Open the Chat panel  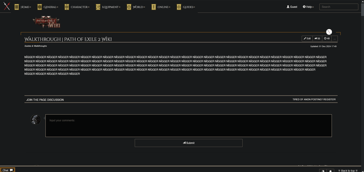tap(8, 170)
